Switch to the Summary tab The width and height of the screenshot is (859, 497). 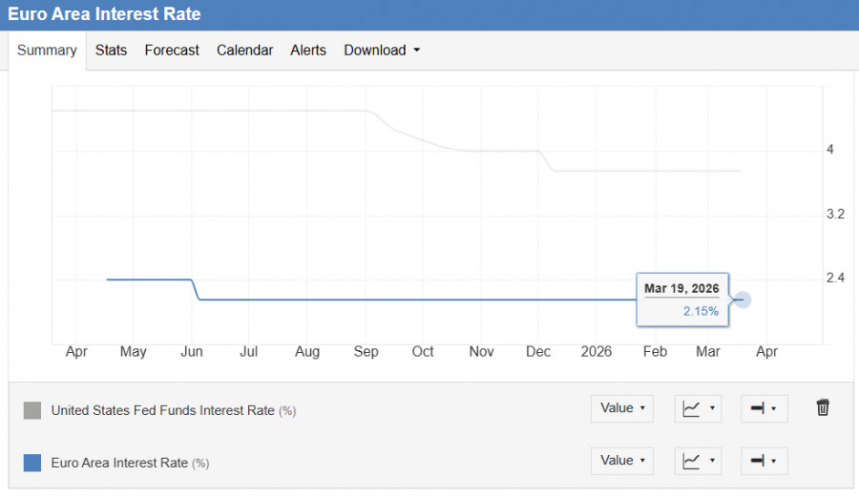coord(47,51)
